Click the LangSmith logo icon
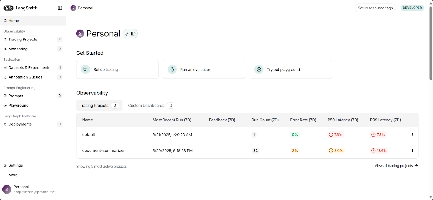This screenshot has width=433, height=200. click(8, 8)
